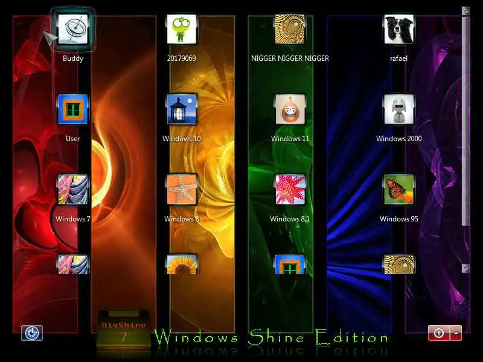The height and width of the screenshot is (362, 483).
Task: Expand shutdown options arrow beside power button
Action: [456, 333]
